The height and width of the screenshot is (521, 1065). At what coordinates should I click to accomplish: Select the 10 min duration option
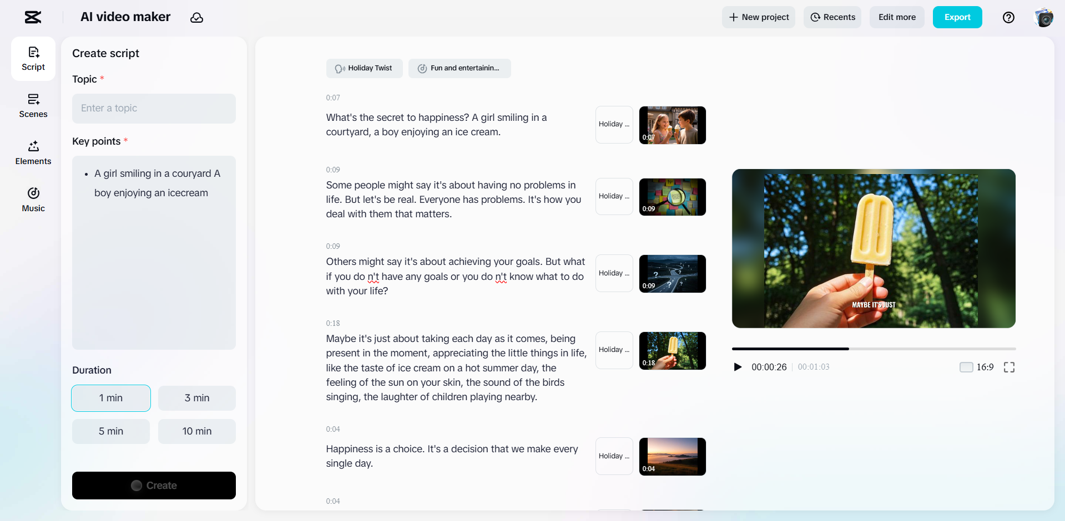click(196, 431)
